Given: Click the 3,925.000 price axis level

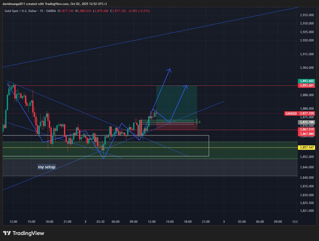Looking at the screenshot, I should 307,32.
